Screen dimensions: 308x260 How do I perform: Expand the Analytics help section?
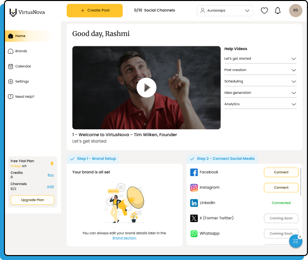tap(260, 104)
